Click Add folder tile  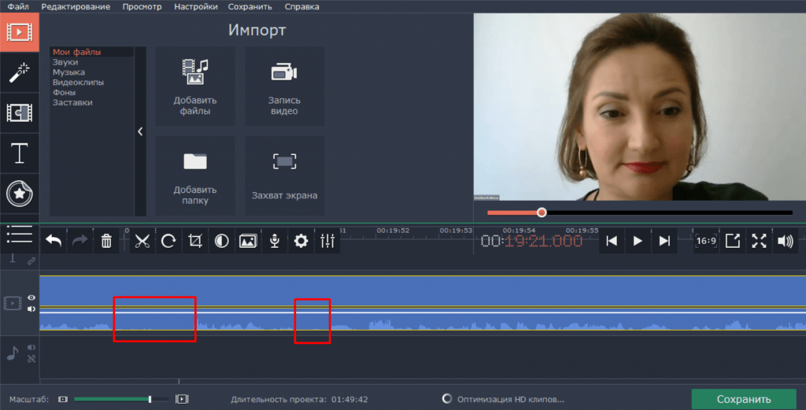click(x=195, y=175)
